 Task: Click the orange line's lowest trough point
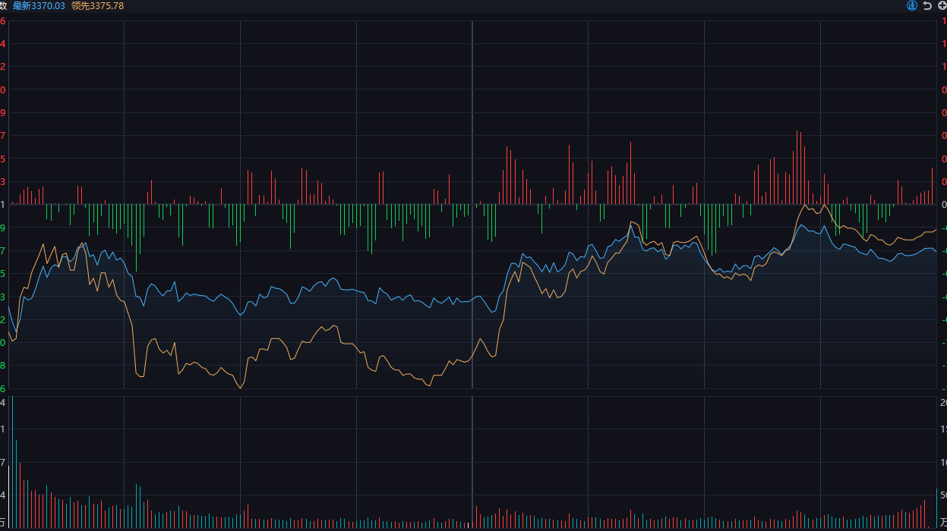point(241,388)
